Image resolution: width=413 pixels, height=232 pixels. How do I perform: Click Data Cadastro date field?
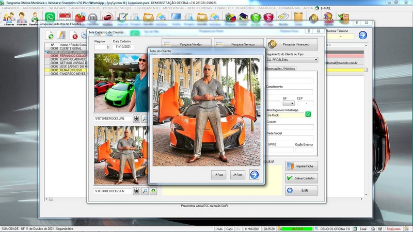[123, 47]
